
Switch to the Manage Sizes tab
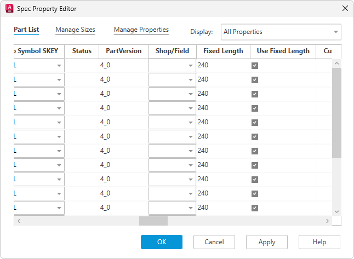point(75,30)
